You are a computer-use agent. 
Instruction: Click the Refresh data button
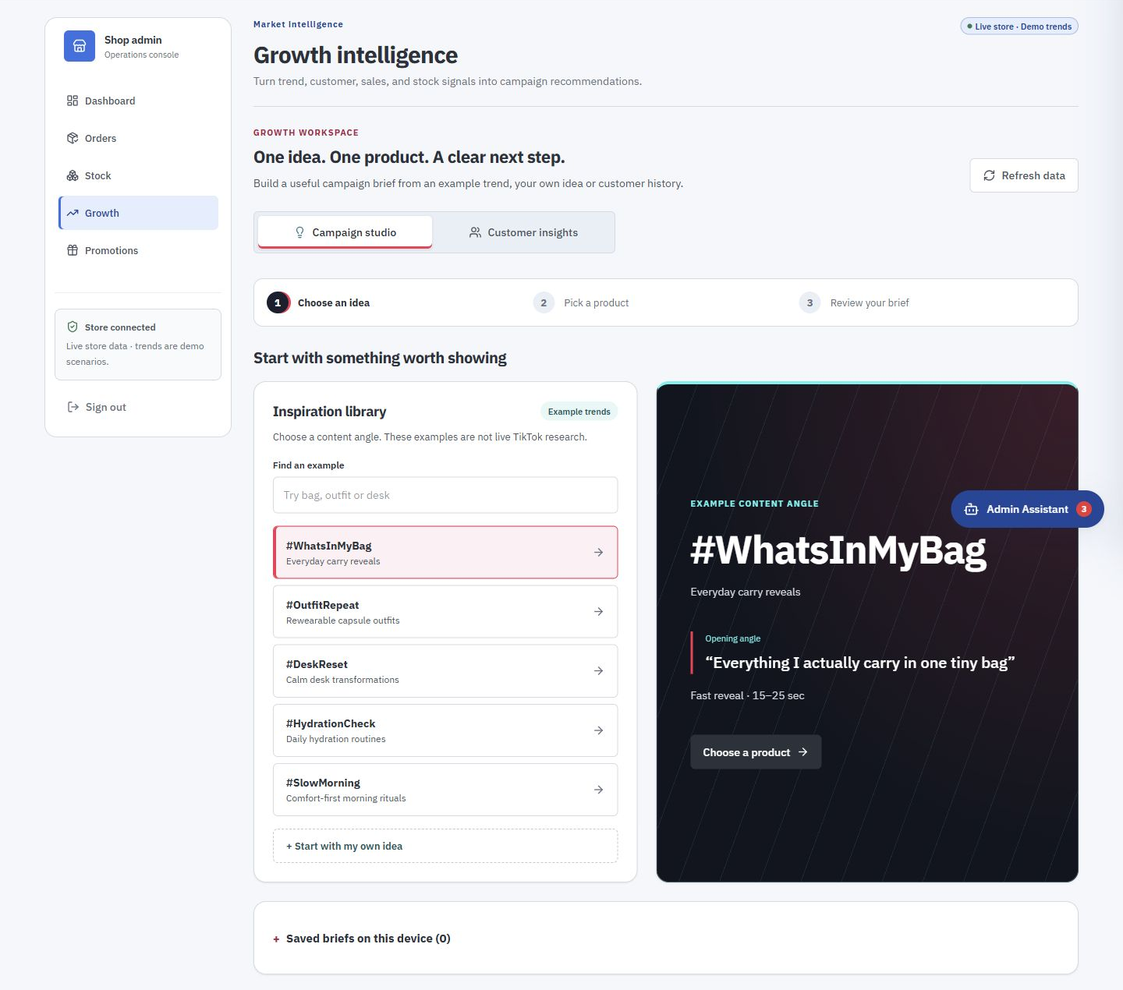pos(1024,175)
